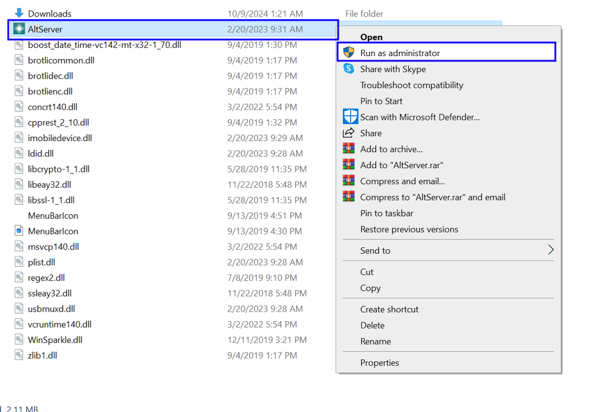This screenshot has height=412, width=589.
Task: Select the Share menu entry
Action: [371, 133]
